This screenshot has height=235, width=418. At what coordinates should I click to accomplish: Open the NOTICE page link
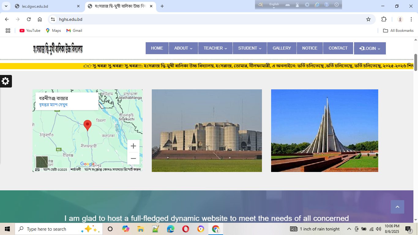(310, 48)
